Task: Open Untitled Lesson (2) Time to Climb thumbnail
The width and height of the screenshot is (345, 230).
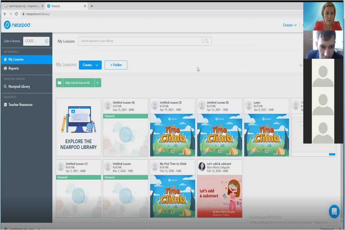Action: (220, 135)
